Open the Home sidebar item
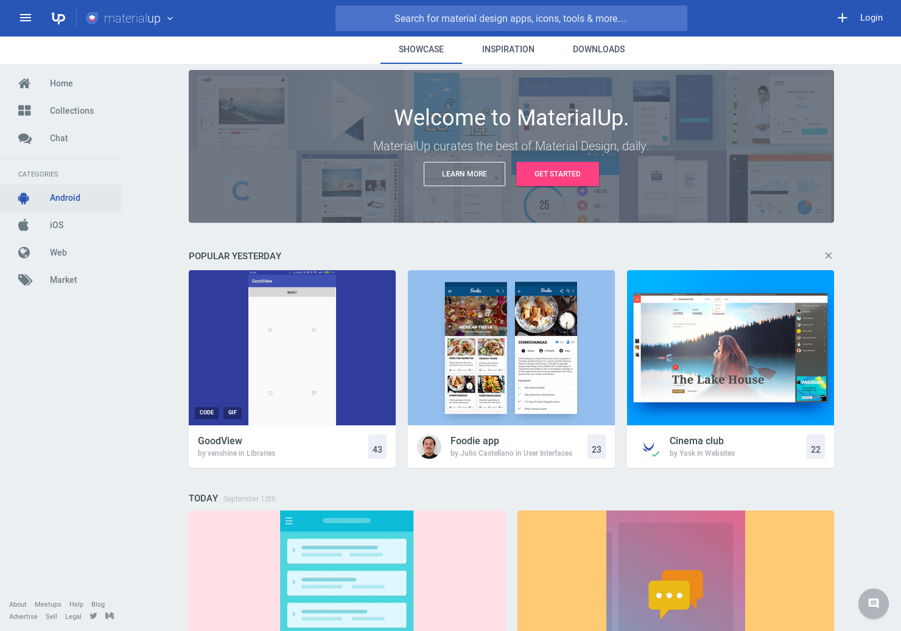Viewport: 901px width, 631px height. [61, 83]
